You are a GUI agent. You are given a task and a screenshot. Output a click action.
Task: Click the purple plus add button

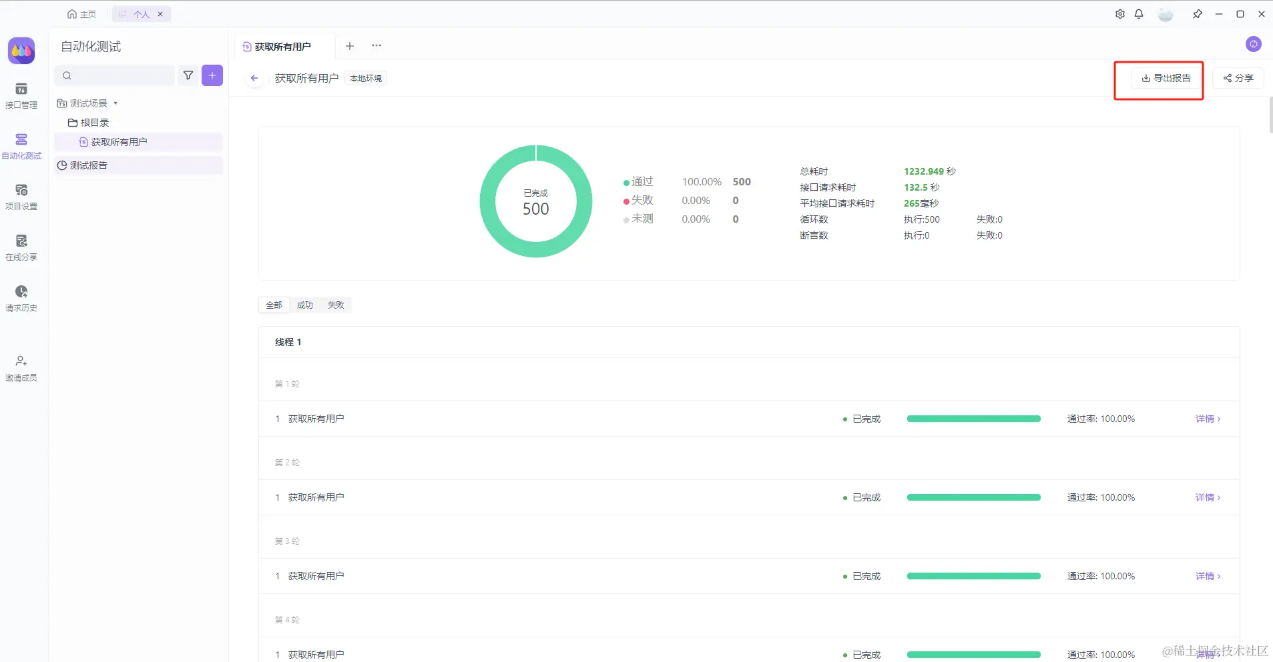(212, 75)
